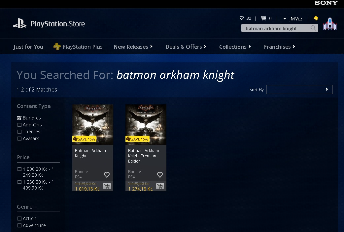Check the Themes filter
The height and width of the screenshot is (232, 344).
[19, 132]
